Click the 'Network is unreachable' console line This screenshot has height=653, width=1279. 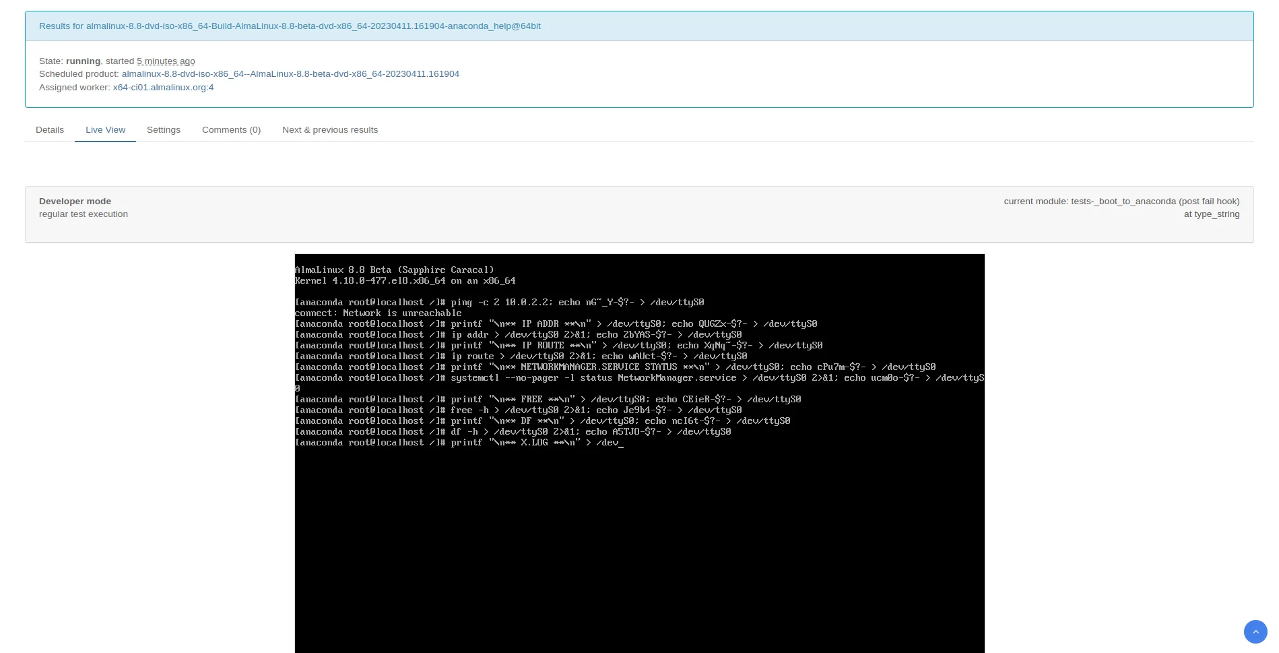pyautogui.click(x=378, y=313)
